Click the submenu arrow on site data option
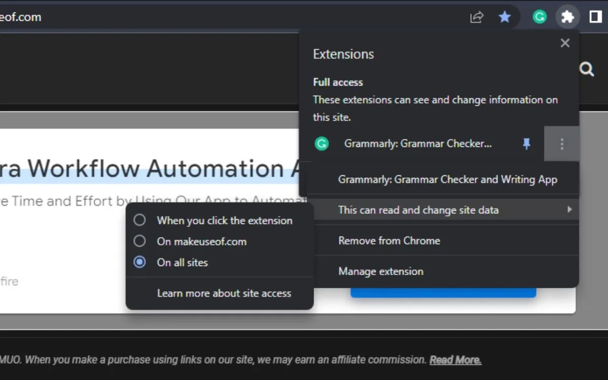 tap(569, 210)
